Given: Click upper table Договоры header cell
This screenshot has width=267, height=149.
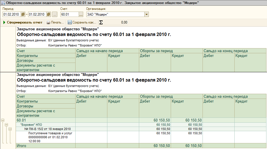Looking at the screenshot, I should pos(46,61).
